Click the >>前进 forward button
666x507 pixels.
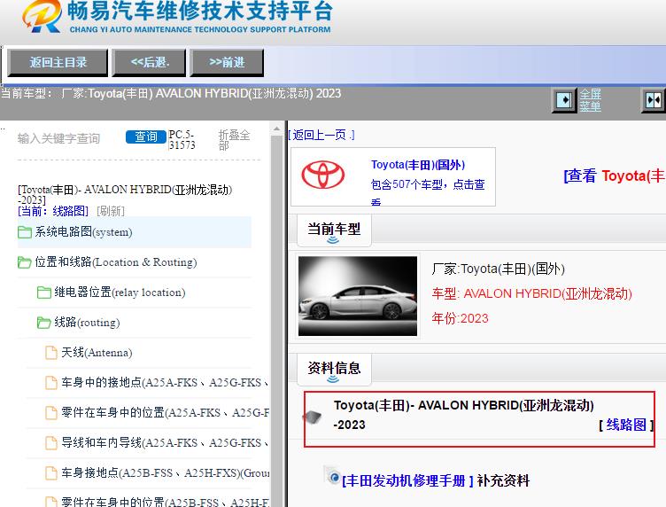click(x=227, y=62)
